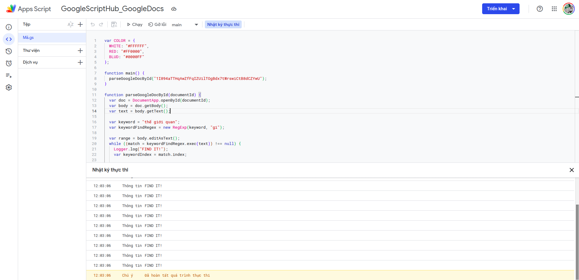
Task: Click the log panel scrollbar thumb
Action: [577, 242]
